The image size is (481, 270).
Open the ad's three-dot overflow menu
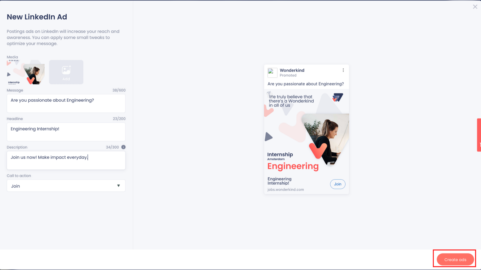343,70
